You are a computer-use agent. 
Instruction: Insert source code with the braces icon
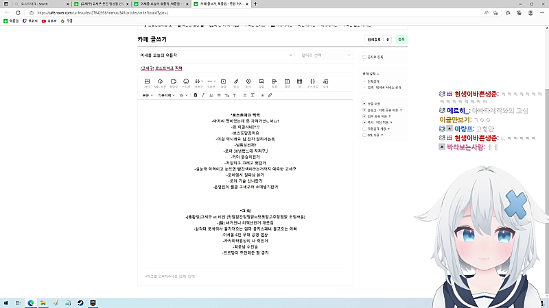312,83
